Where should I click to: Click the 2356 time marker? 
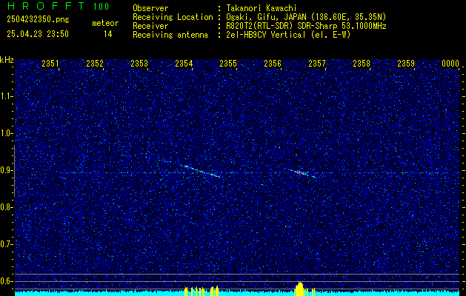pyautogui.click(x=273, y=63)
